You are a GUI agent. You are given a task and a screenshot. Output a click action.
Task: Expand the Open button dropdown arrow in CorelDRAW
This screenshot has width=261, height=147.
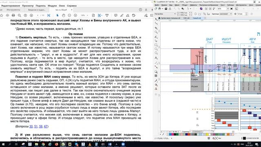point(162,9)
